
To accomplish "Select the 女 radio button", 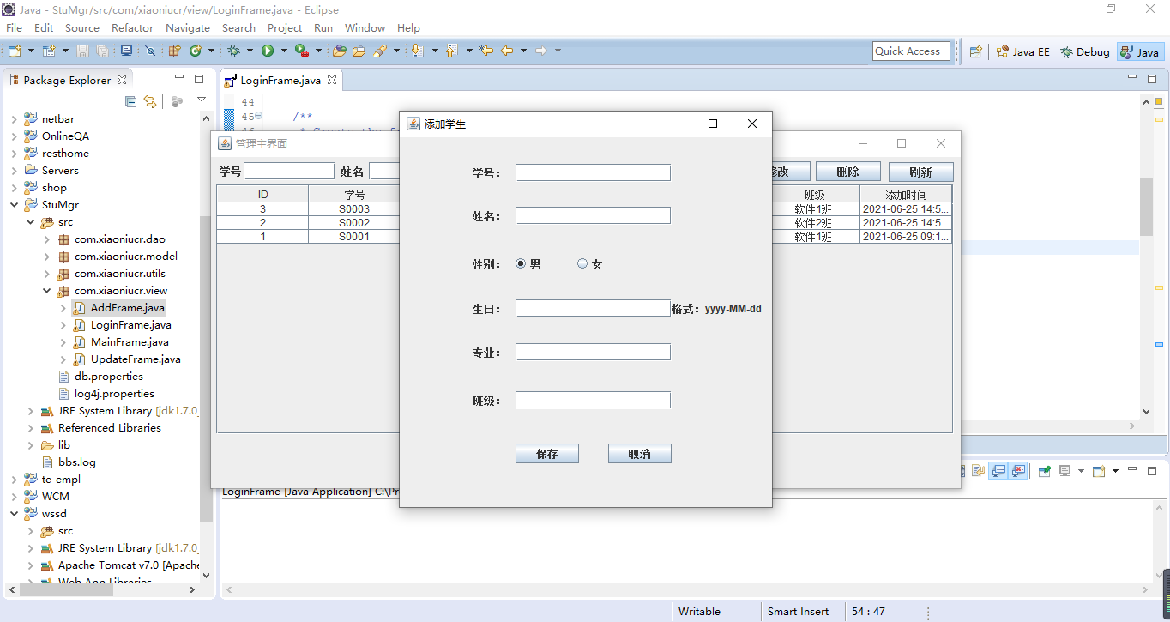I will click(582, 264).
